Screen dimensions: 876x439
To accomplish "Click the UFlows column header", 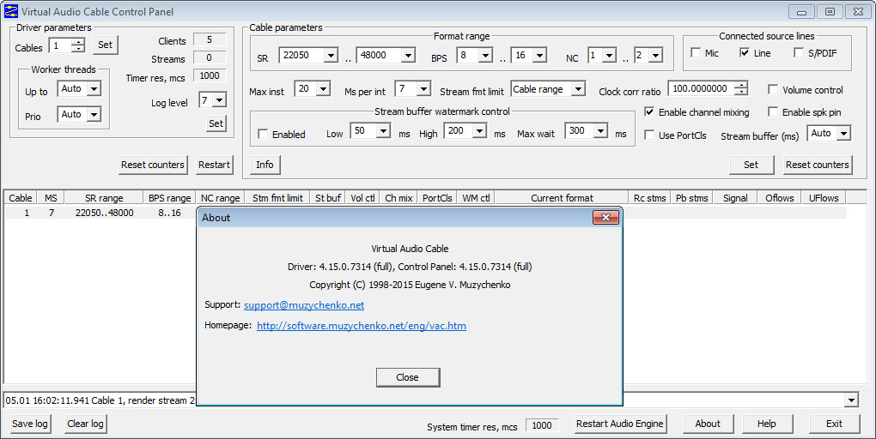I will coord(824,198).
